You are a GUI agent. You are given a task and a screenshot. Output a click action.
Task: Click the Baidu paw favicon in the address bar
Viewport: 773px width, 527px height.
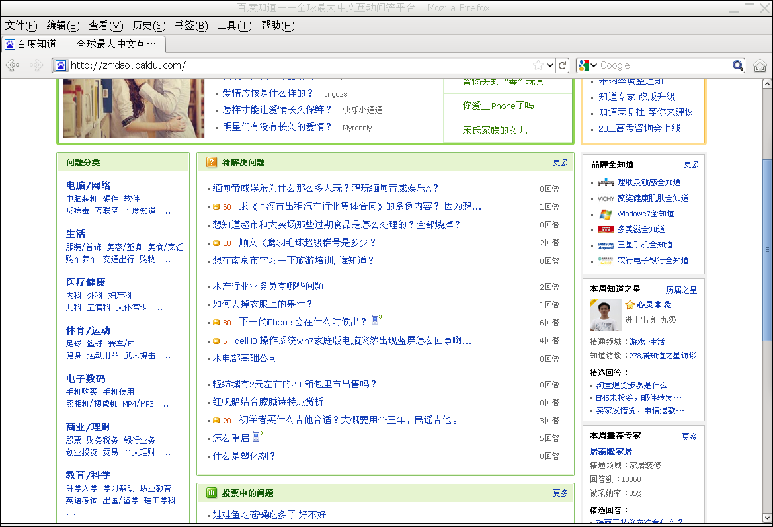click(x=61, y=65)
